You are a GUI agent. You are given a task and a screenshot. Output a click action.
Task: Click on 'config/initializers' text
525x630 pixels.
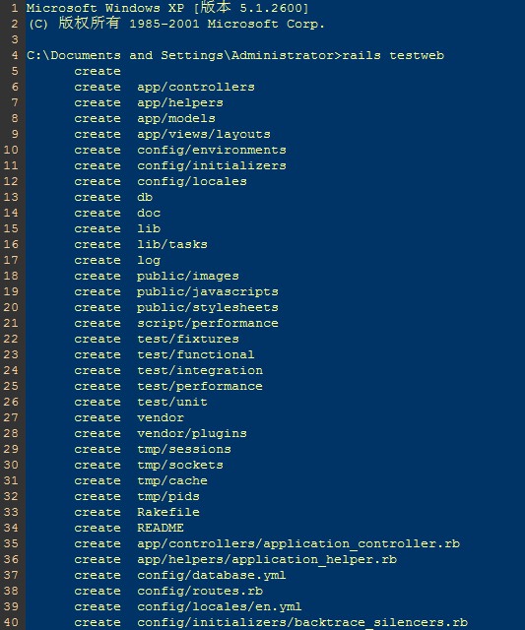(212, 166)
